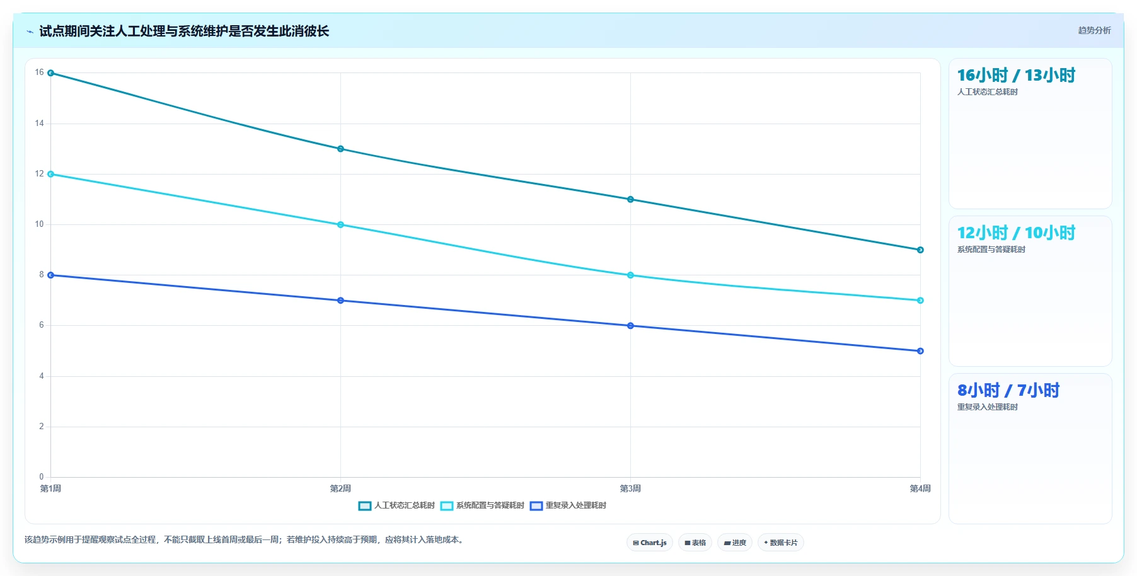Image resolution: width=1137 pixels, height=576 pixels.
Task: Toggle the 重复录入处理耗时 legend swatch
Action: click(536, 505)
